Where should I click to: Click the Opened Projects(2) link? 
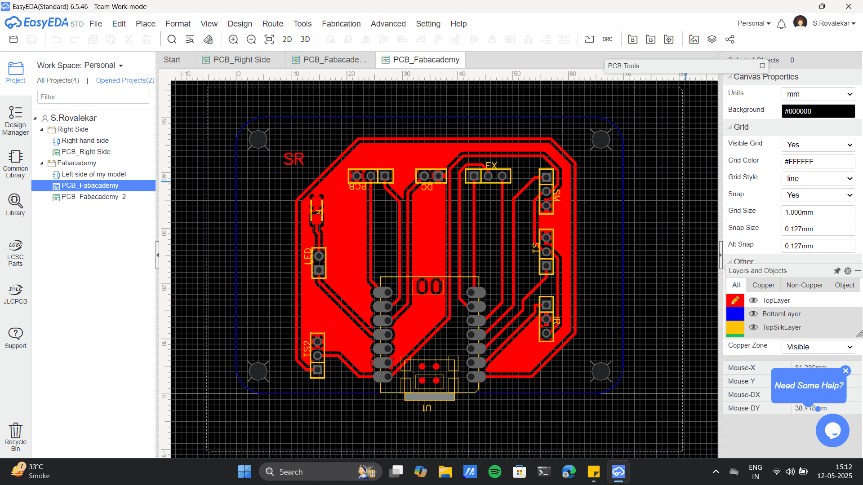pos(125,80)
